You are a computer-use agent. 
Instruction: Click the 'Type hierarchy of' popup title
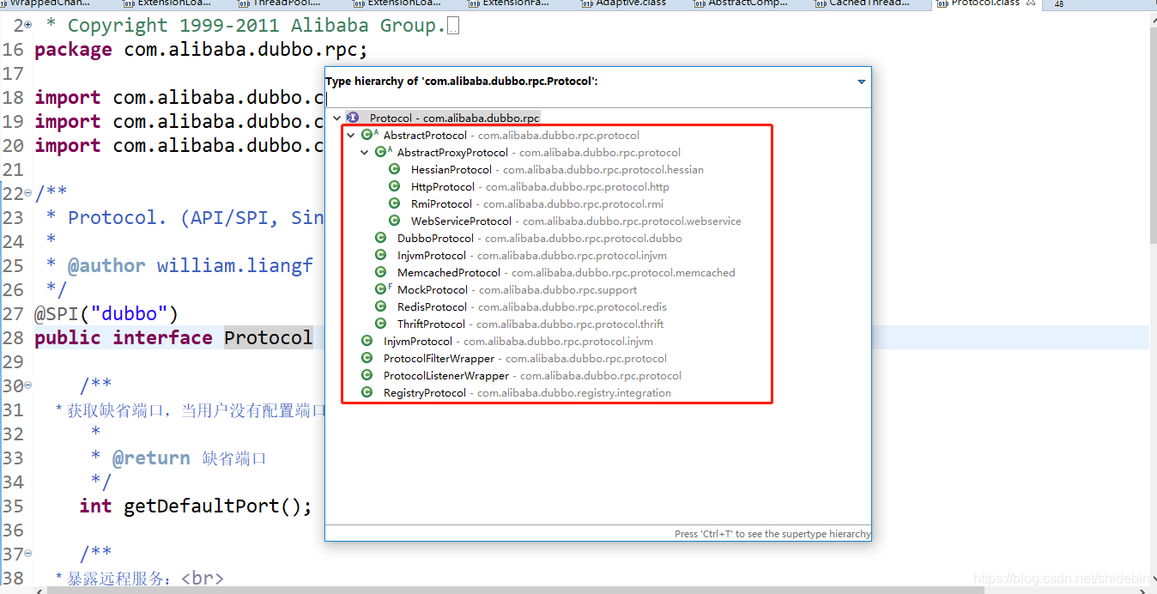(461, 82)
